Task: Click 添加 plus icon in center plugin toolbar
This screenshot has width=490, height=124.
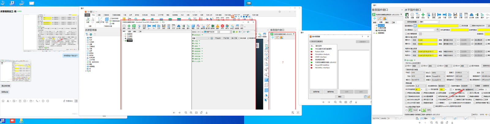Action: (129, 27)
